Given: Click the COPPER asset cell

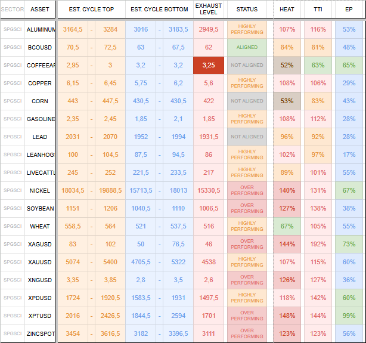Looking at the screenshot, I should click(40, 84).
